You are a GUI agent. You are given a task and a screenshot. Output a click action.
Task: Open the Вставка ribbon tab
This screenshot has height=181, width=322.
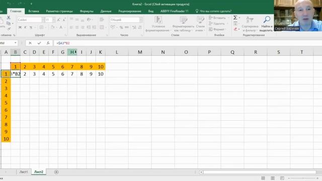(x=34, y=11)
